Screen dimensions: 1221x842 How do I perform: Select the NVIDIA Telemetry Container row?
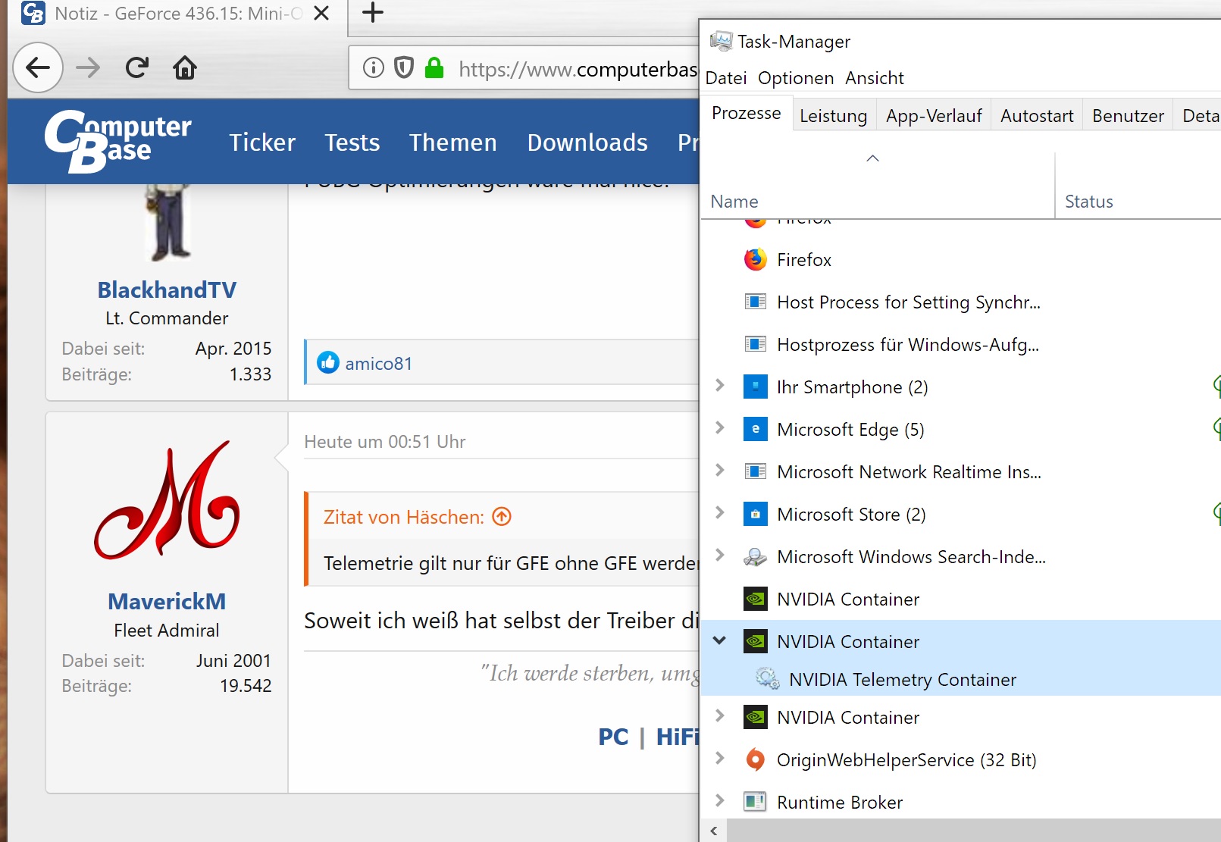pyautogui.click(x=961, y=679)
